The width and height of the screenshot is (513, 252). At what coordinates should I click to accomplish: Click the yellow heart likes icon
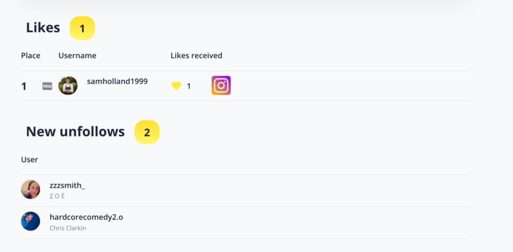pos(176,86)
